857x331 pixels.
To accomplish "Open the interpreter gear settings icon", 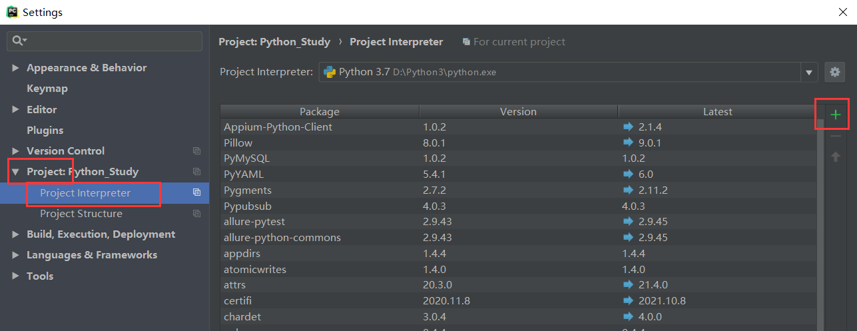I will click(x=835, y=72).
